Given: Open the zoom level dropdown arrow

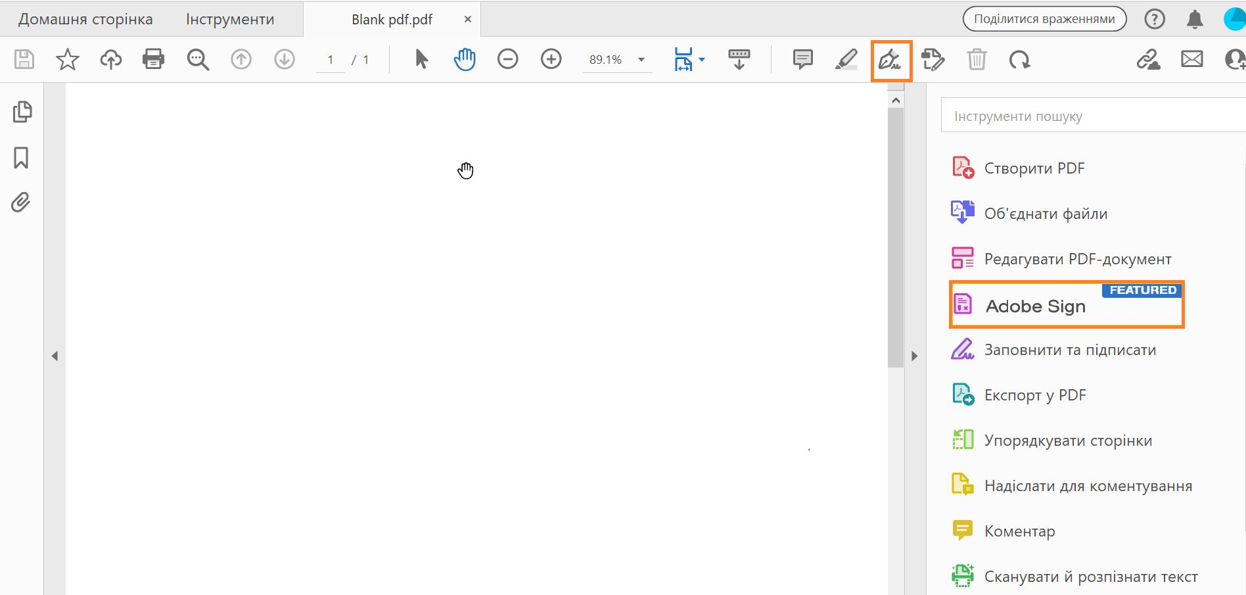Looking at the screenshot, I should tap(641, 60).
